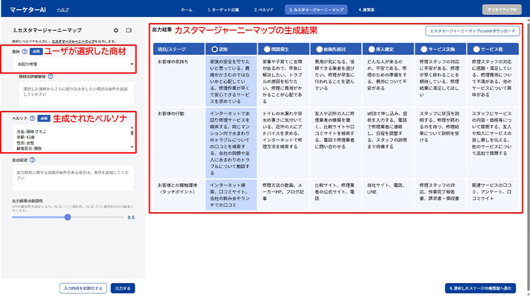Click help icon beside 自由記述 label

click(x=33, y=159)
